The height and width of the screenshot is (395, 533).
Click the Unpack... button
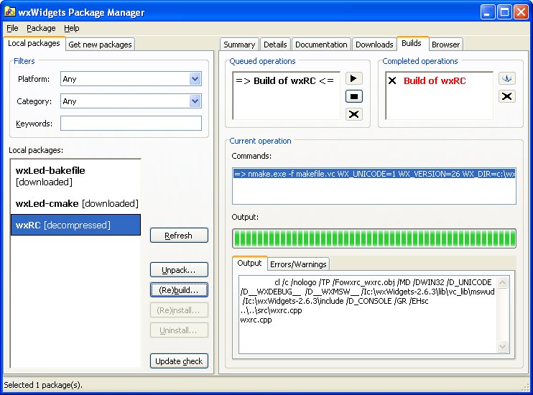pos(179,270)
